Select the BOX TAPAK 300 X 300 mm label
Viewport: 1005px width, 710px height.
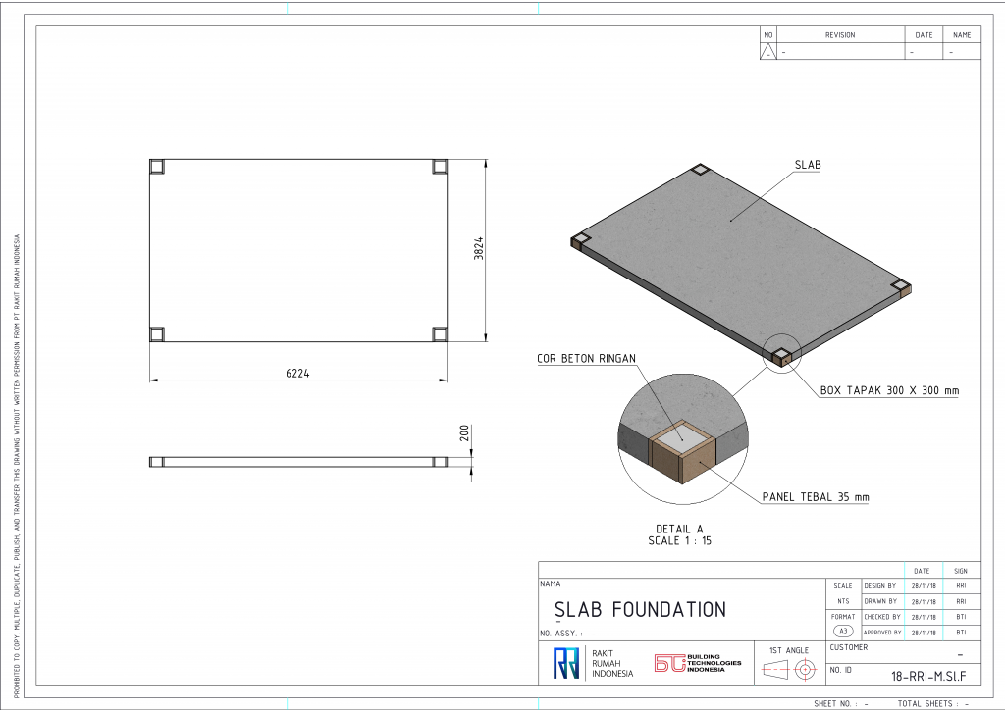coord(889,390)
